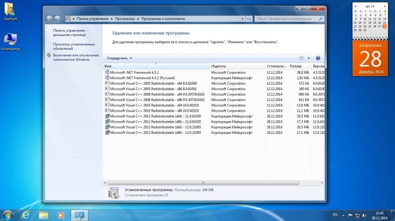Click Программы и компоненты breadcrumb
This screenshot has width=395, height=221.
coord(163,19)
